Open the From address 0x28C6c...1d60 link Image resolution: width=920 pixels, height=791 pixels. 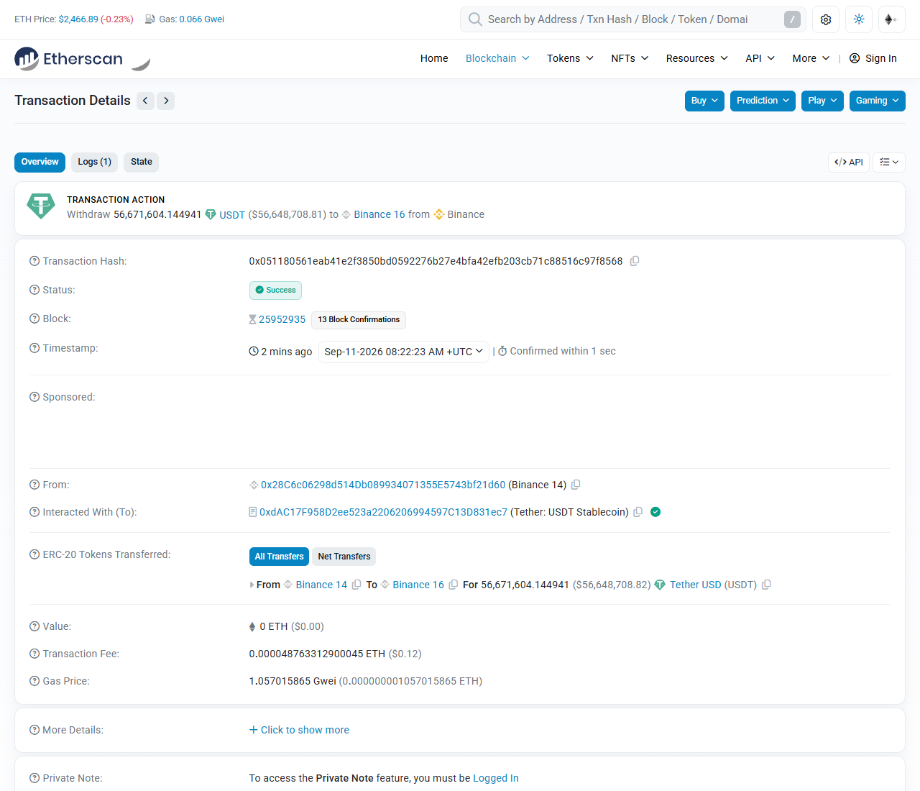[x=383, y=485]
